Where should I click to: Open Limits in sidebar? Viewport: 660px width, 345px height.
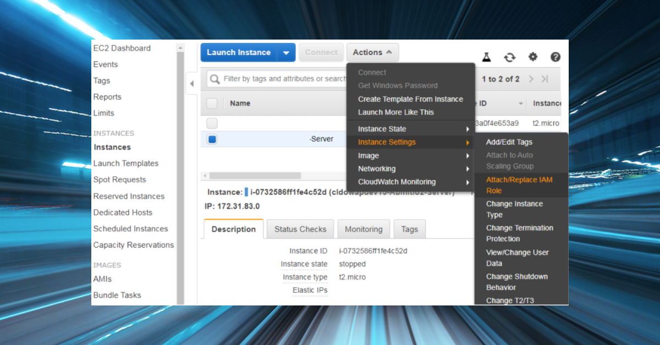(x=104, y=113)
